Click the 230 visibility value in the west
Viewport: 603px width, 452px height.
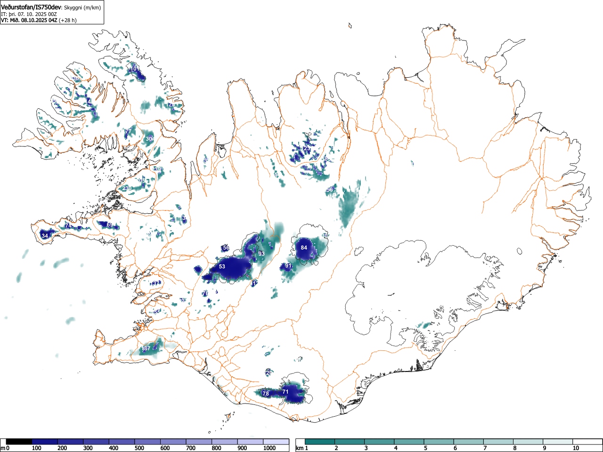point(127,188)
